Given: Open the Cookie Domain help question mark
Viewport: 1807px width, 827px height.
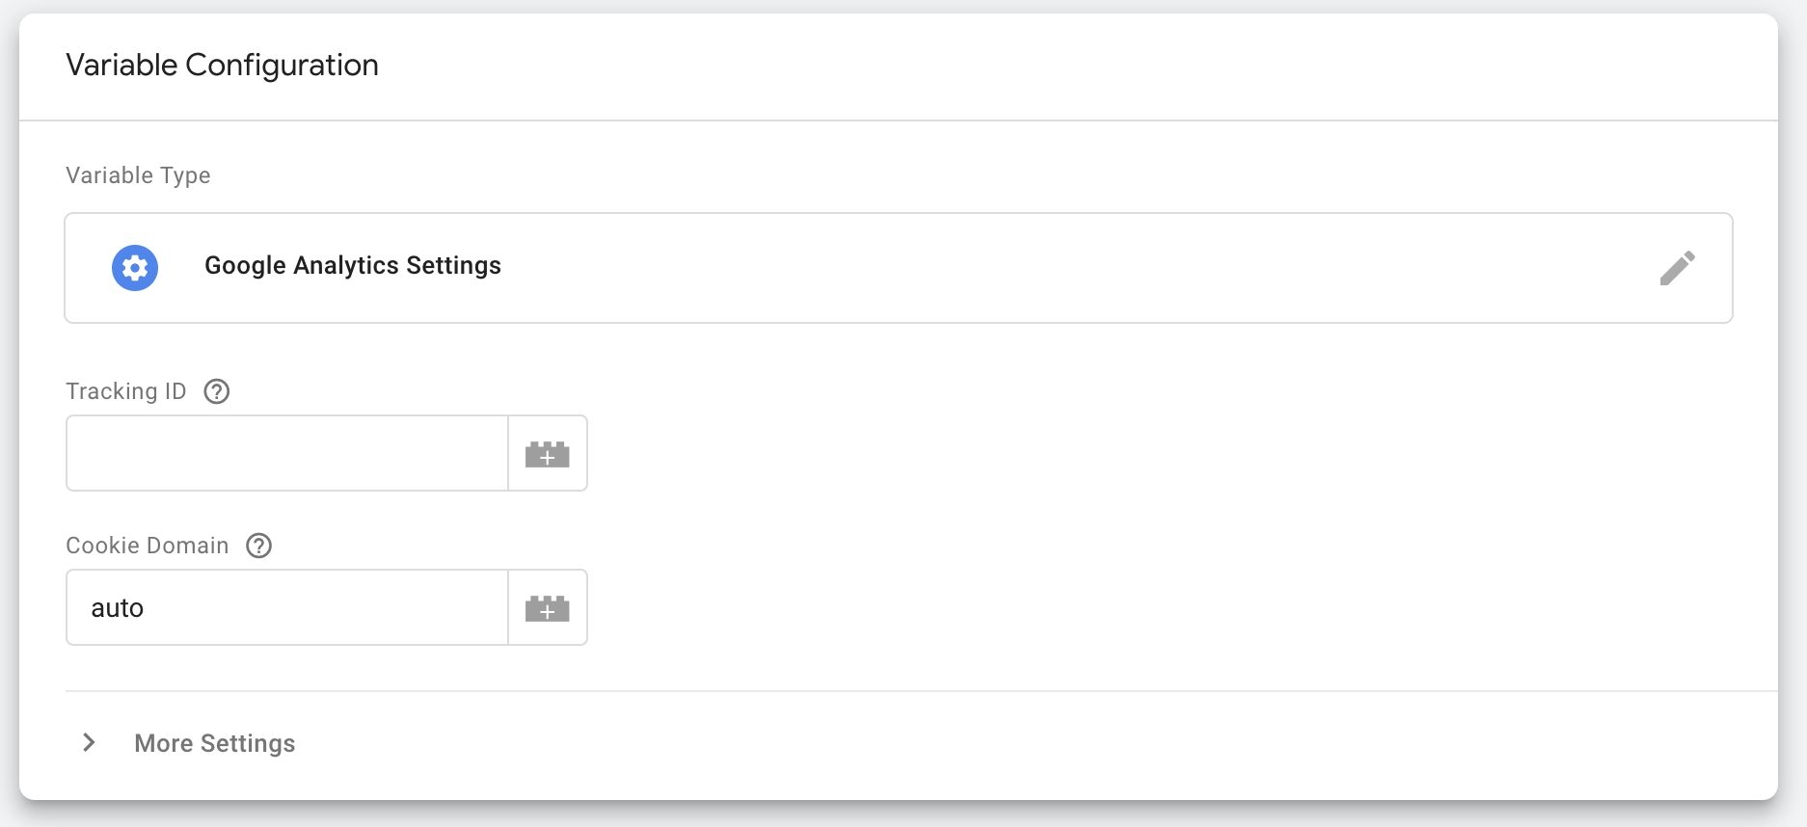Looking at the screenshot, I should (258, 546).
